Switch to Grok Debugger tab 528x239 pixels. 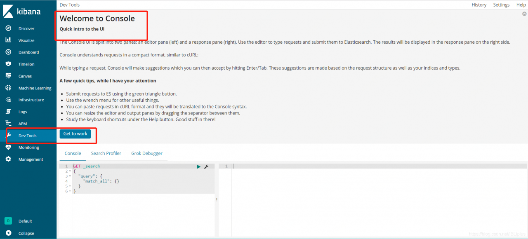(x=147, y=153)
